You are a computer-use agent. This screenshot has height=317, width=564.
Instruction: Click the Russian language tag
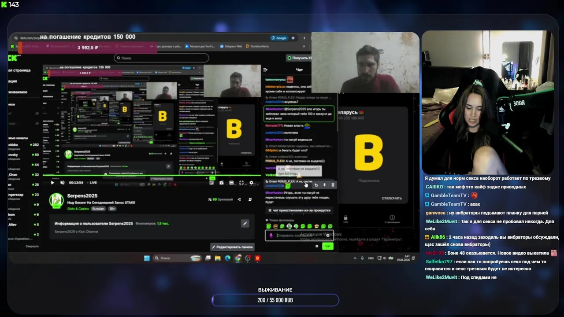(98, 209)
